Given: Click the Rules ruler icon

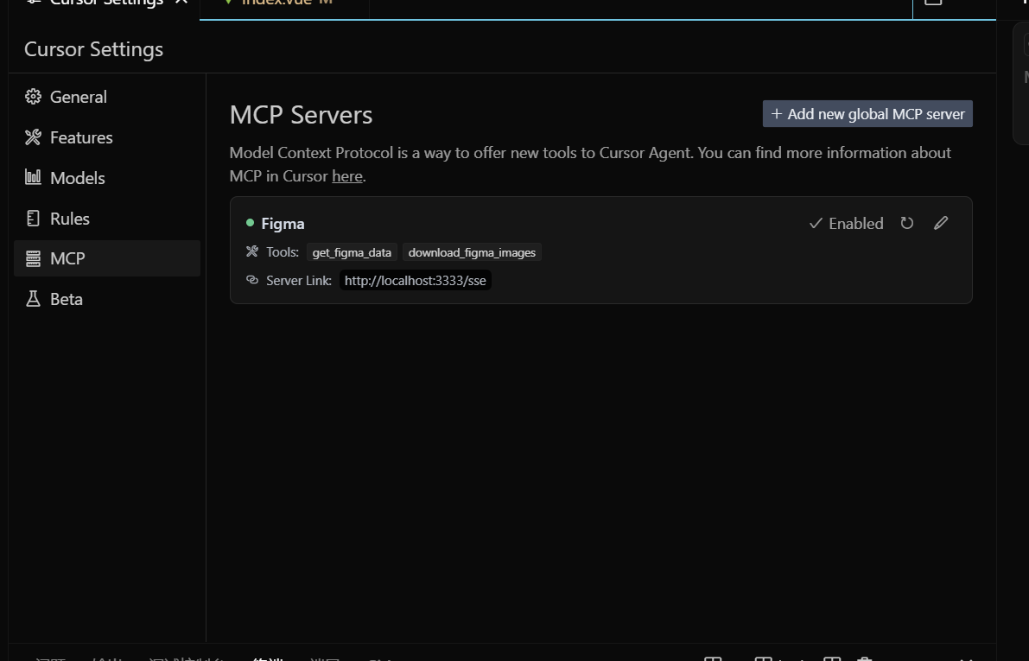Looking at the screenshot, I should pos(33,218).
